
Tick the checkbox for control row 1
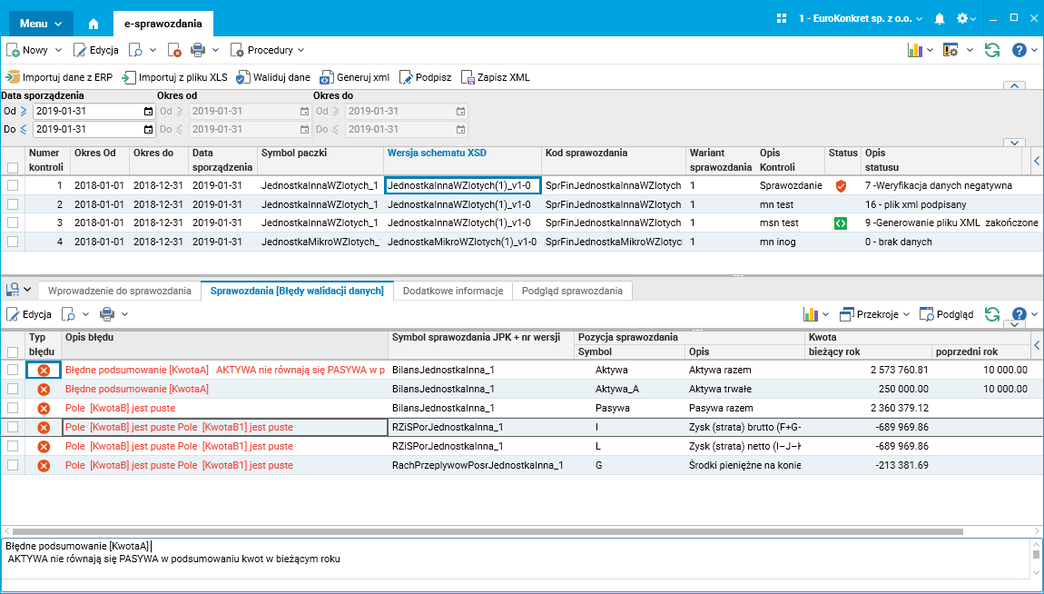tap(13, 185)
